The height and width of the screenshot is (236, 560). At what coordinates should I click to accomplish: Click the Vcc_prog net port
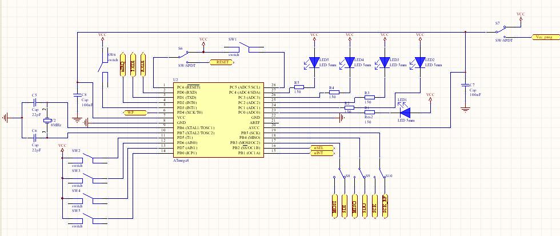tap(546, 37)
